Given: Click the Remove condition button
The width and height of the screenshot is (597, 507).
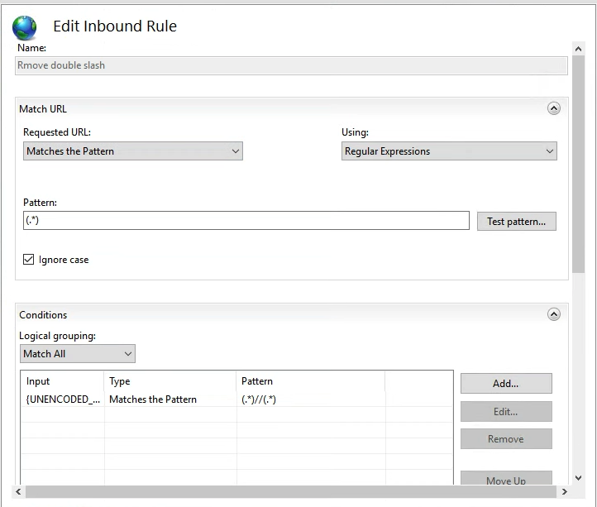Looking at the screenshot, I should point(506,439).
